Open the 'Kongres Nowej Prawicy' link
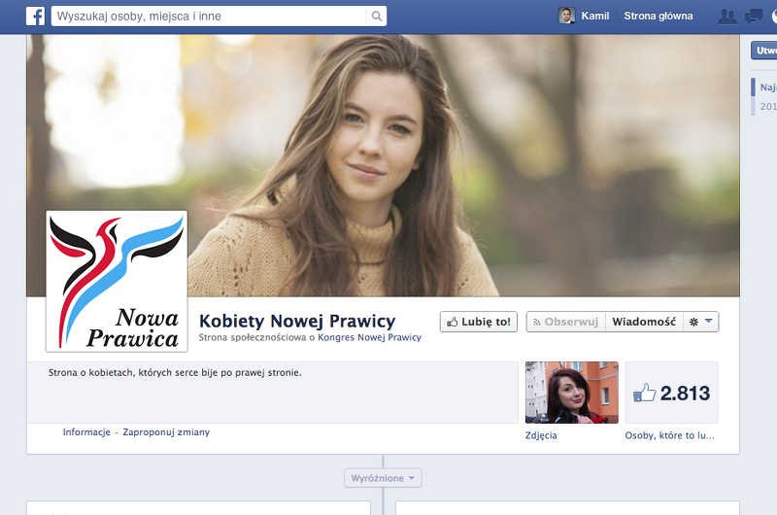This screenshot has height=515, width=777. tap(370, 338)
